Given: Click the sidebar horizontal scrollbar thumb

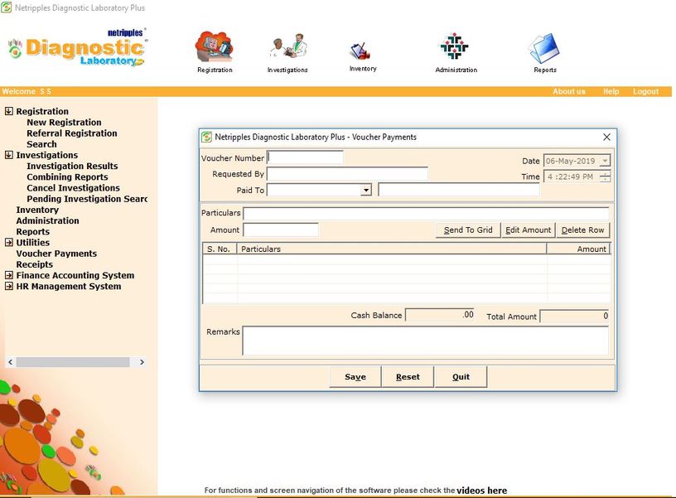Looking at the screenshot, I should tap(73, 362).
